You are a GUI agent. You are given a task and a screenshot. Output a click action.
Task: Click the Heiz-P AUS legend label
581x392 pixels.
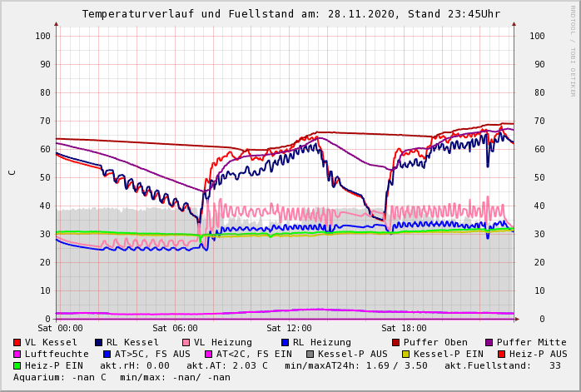(x=538, y=354)
